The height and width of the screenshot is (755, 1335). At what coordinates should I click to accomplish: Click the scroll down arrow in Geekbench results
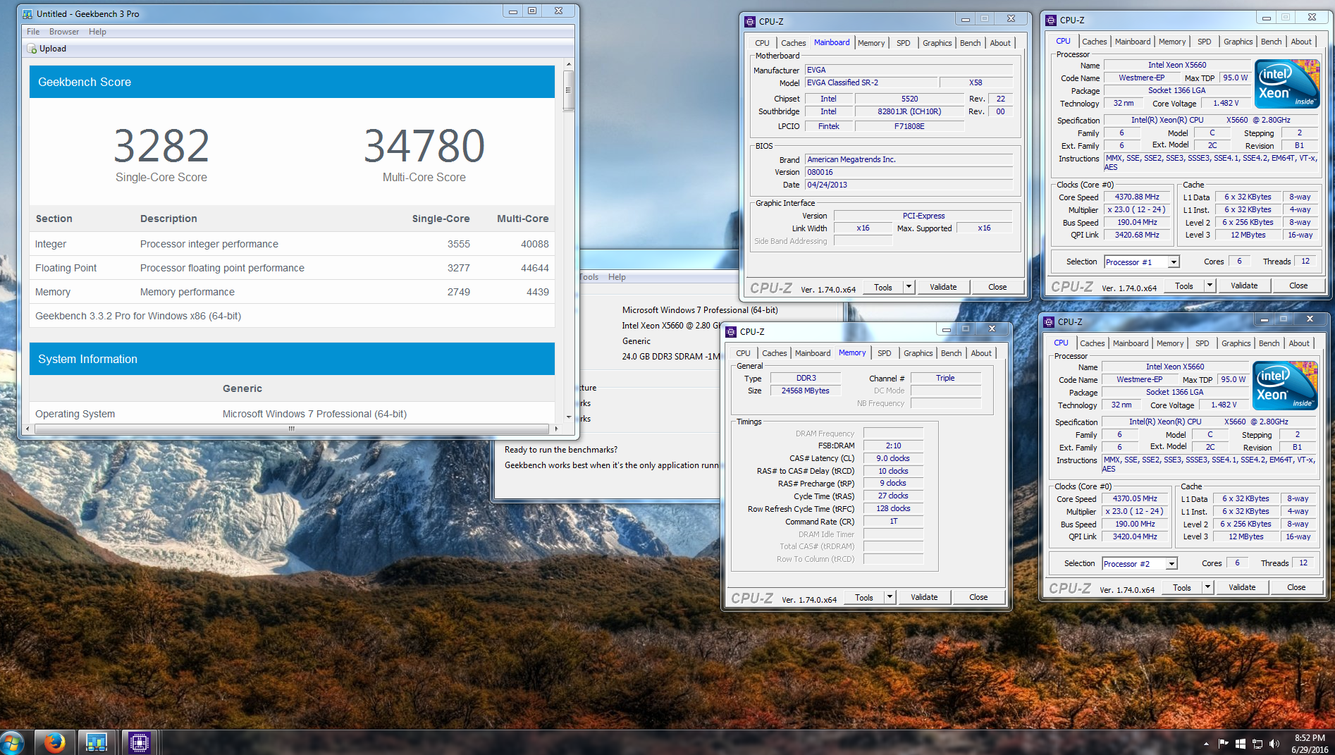pos(568,417)
